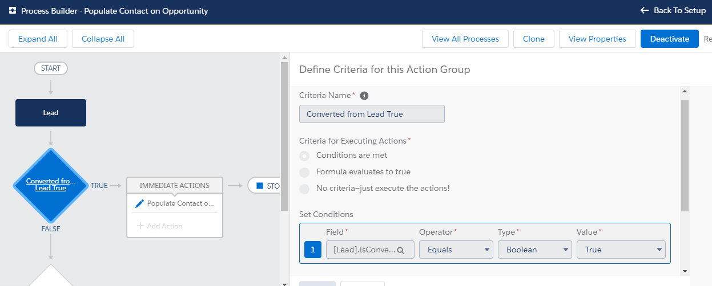This screenshot has width=712, height=286.
Task: Click the Expand All button
Action: tap(38, 39)
